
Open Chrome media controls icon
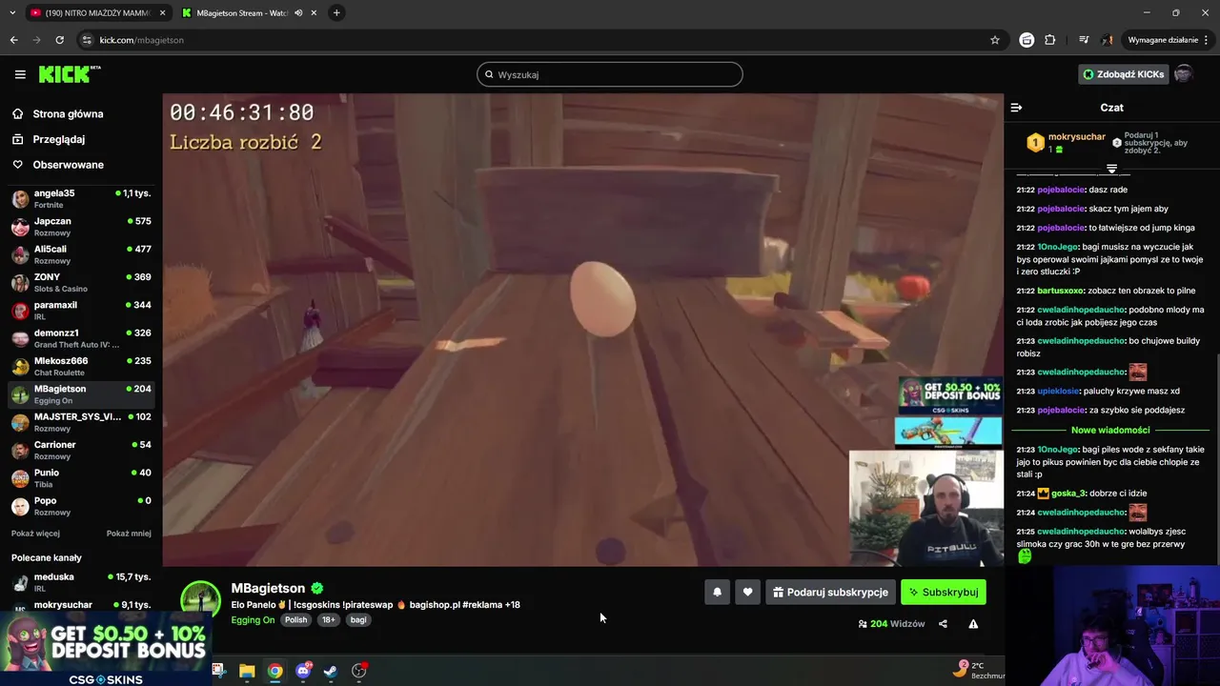tap(1084, 40)
